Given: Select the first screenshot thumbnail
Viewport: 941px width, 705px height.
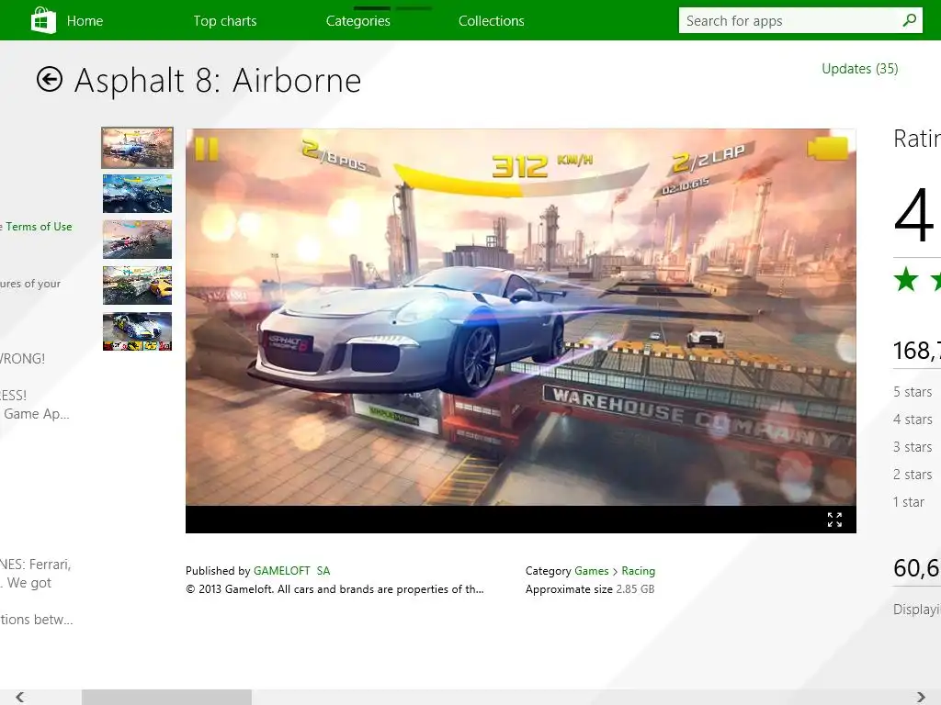Looking at the screenshot, I should point(138,148).
